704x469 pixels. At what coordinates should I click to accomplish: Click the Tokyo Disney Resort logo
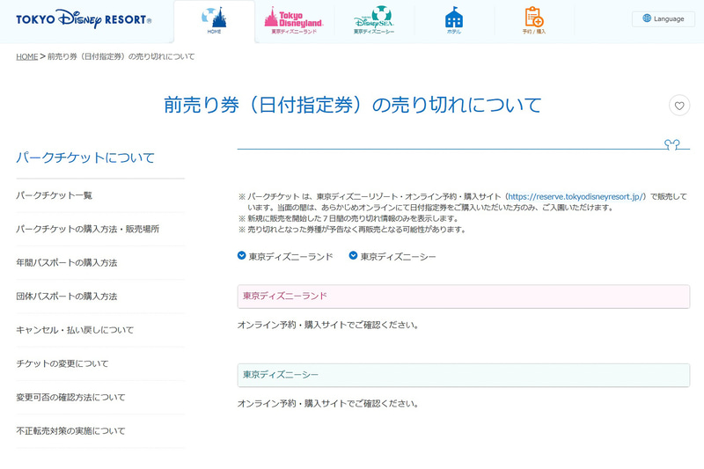pos(84,19)
